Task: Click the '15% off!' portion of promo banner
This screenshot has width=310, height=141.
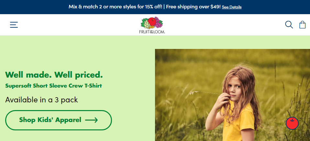Action: click(x=153, y=7)
